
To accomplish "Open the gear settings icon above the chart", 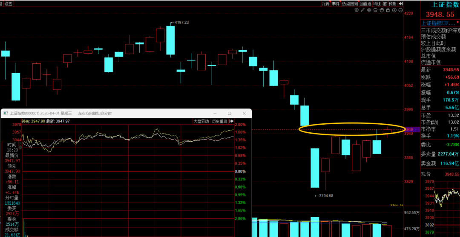I will [357, 10].
